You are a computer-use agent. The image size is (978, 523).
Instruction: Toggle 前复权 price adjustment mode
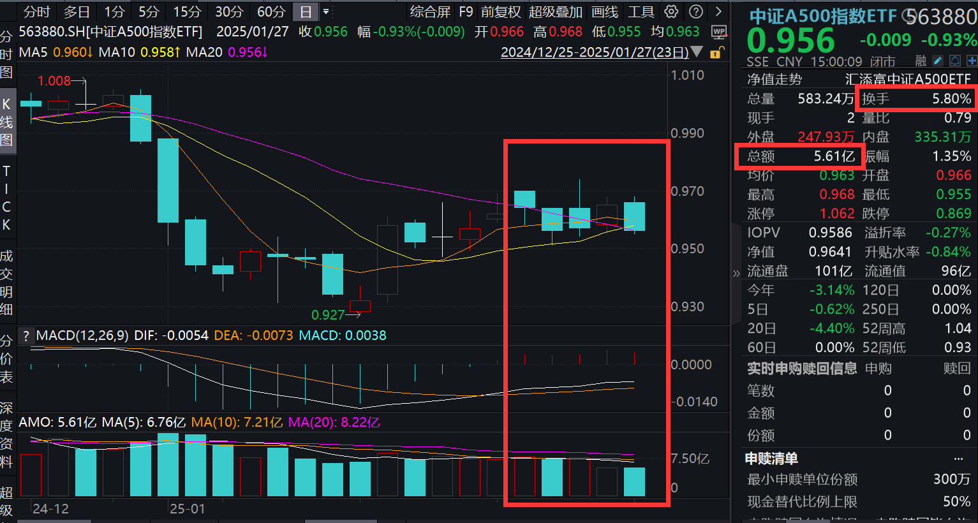tap(501, 11)
